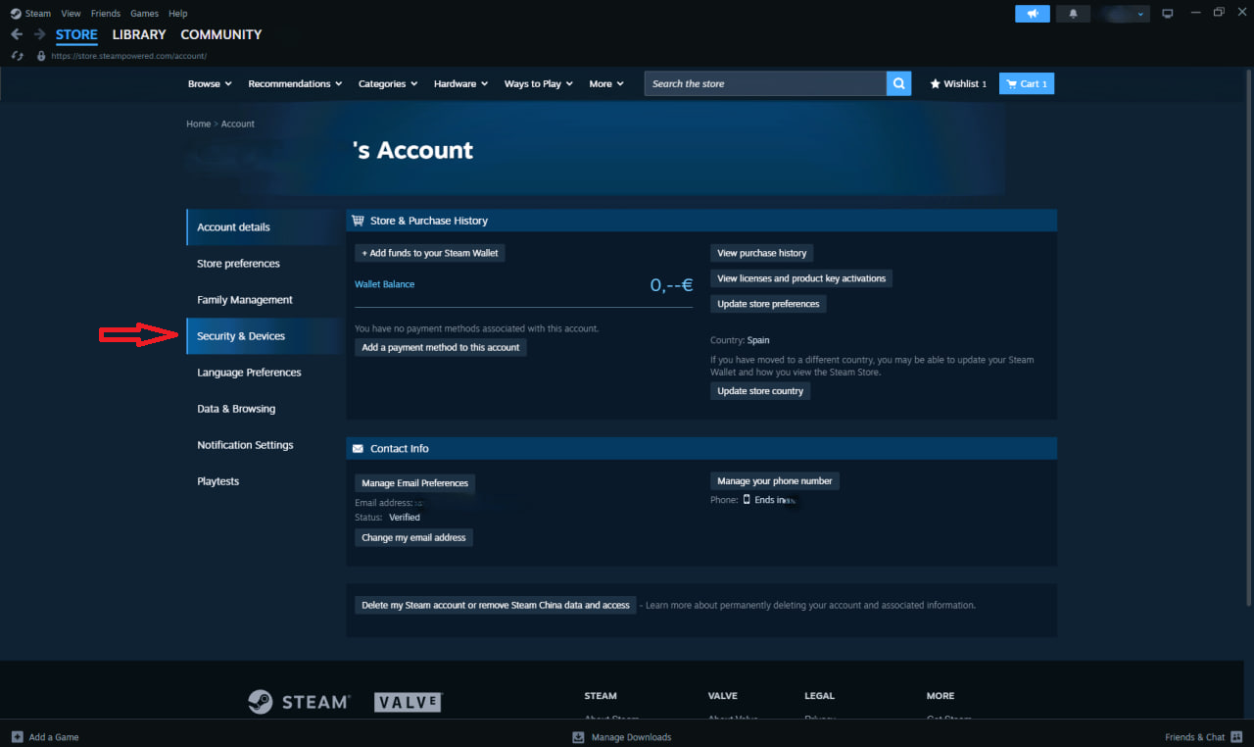Click the no payment methods message
Viewport: 1254px width, 747px height.
click(x=476, y=328)
